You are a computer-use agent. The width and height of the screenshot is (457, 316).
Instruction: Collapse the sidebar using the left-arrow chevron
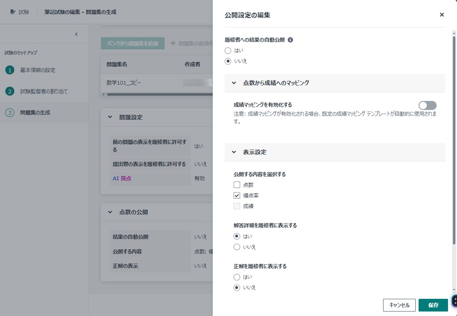76,35
